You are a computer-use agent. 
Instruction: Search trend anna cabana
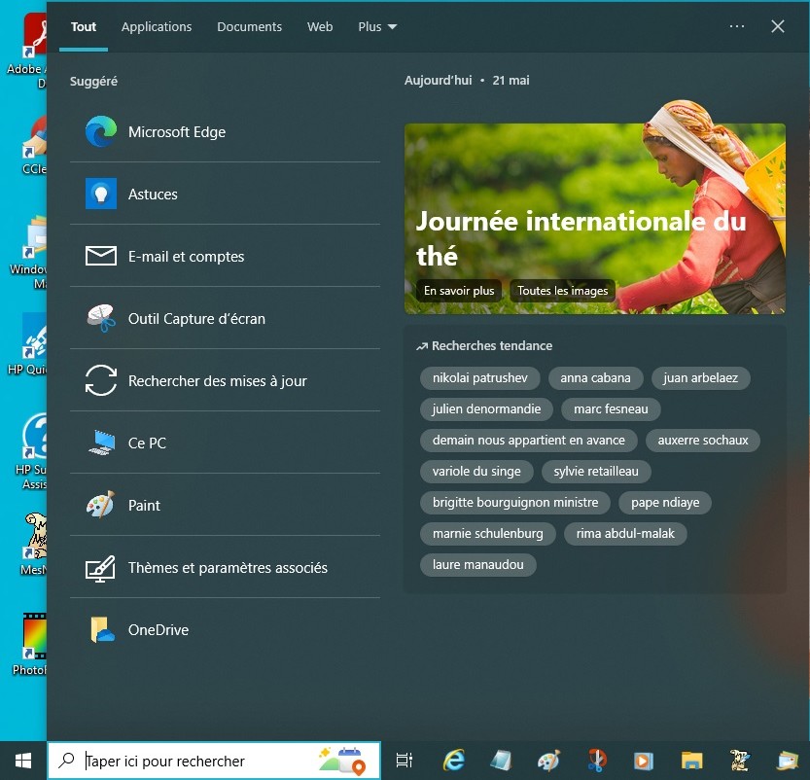tap(596, 377)
